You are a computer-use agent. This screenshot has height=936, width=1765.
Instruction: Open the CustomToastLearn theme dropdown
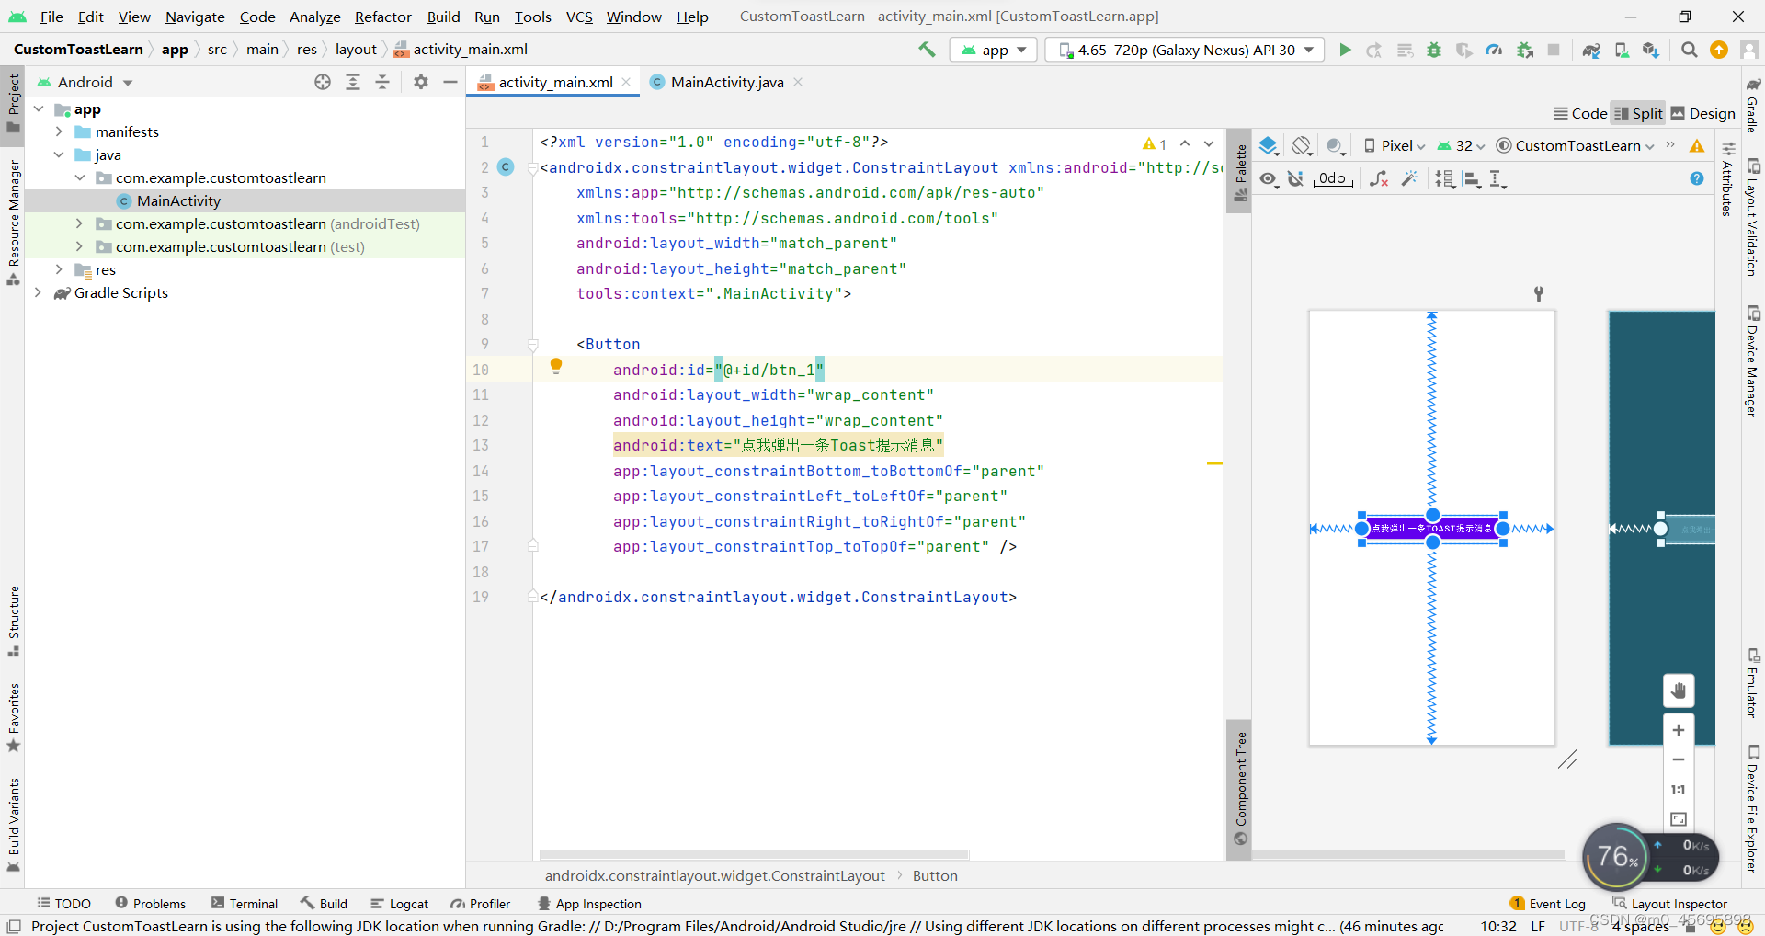pyautogui.click(x=1576, y=145)
